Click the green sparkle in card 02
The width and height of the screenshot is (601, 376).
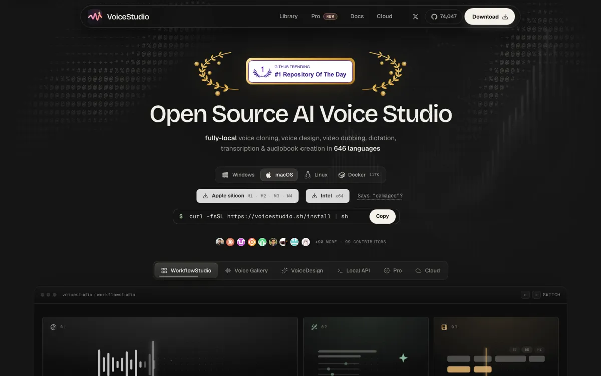(403, 358)
